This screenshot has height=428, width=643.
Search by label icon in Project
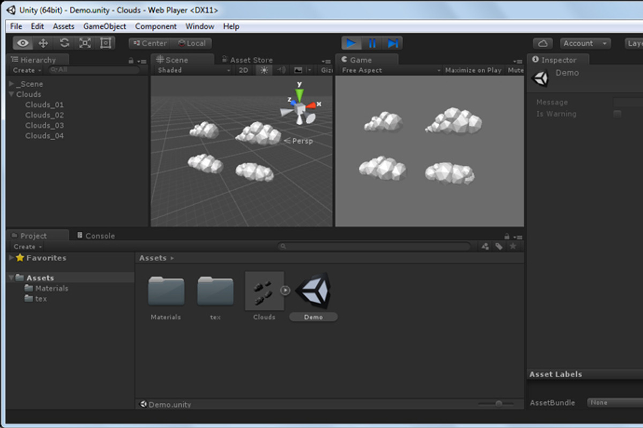pos(499,246)
